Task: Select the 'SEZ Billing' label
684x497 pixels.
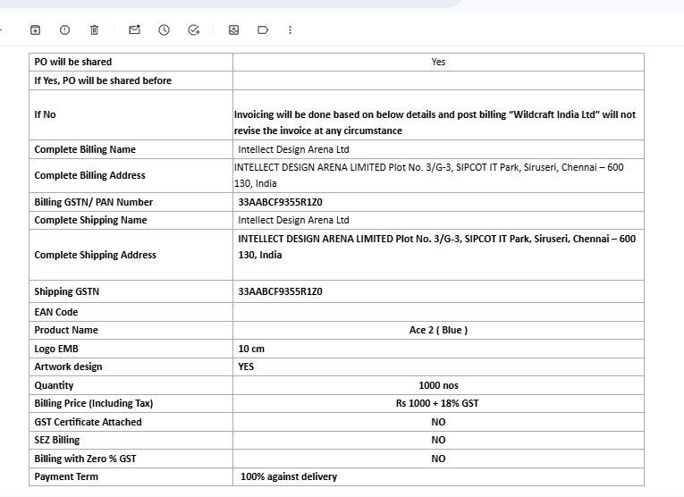Action: (x=57, y=440)
